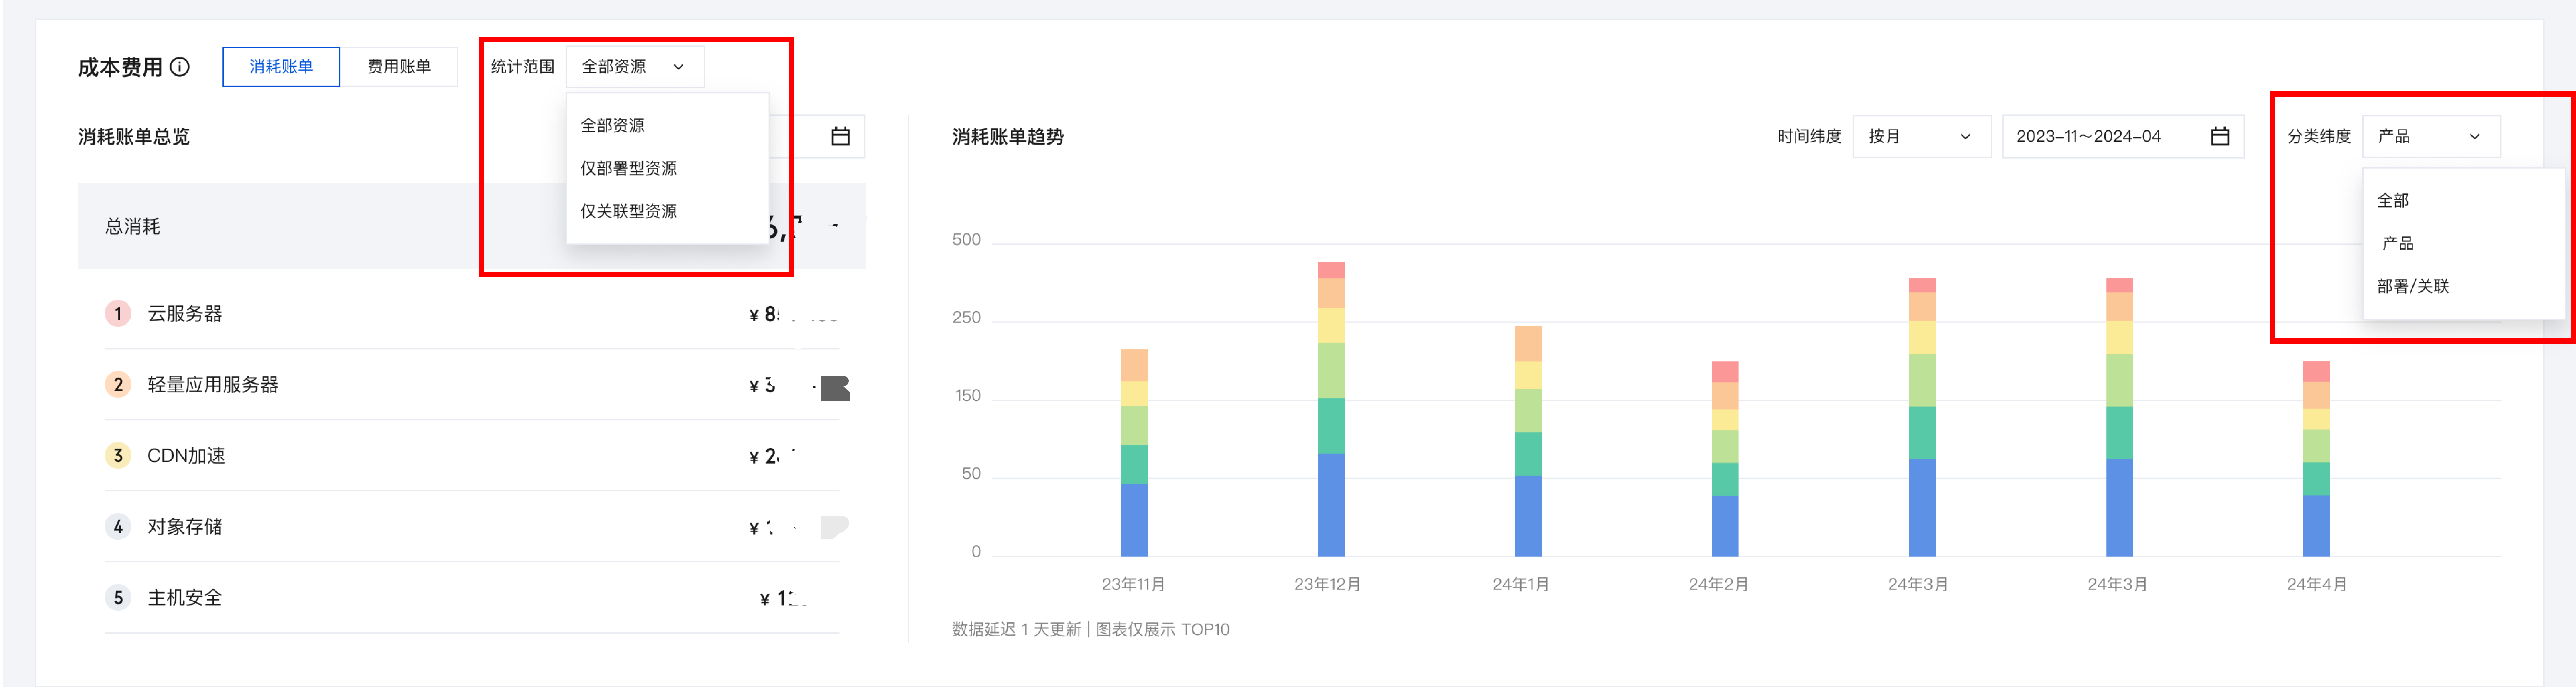Image resolution: width=2576 pixels, height=687 pixels.
Task: Click the 23年12月 stacked bar
Action: click(x=1331, y=410)
